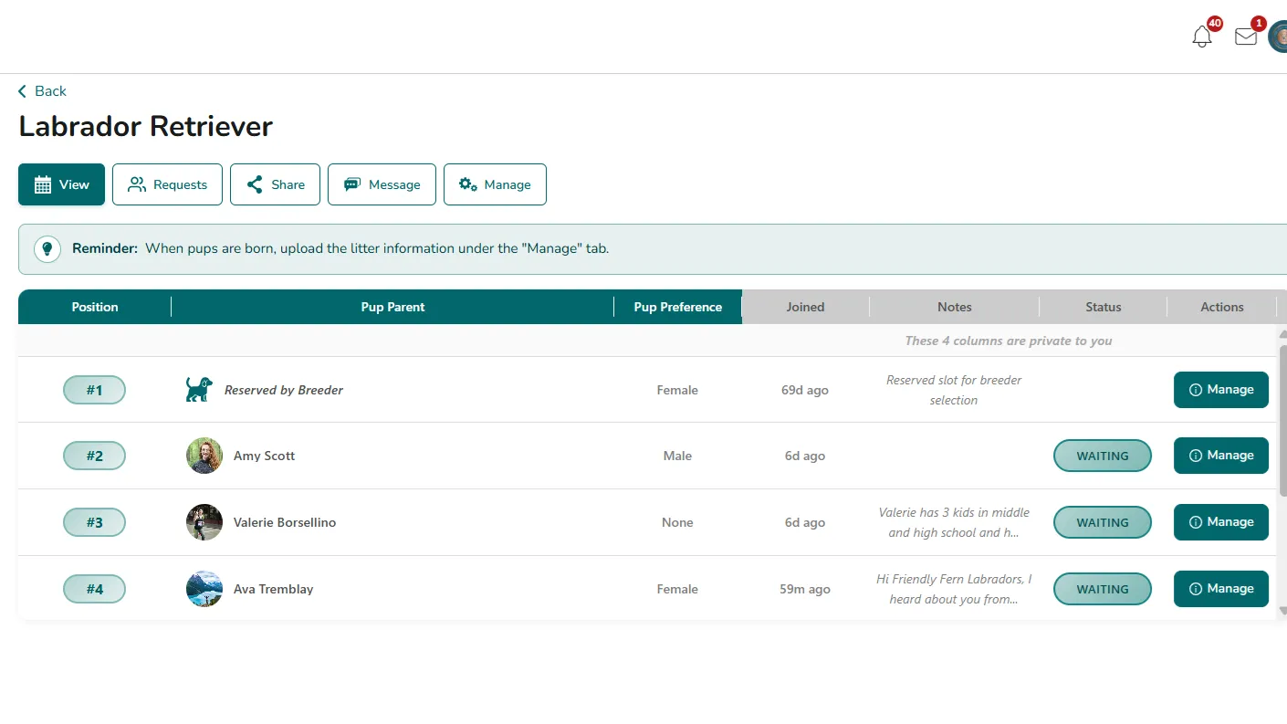
Task: Click the chat bubble icon on Message
Action: click(354, 184)
